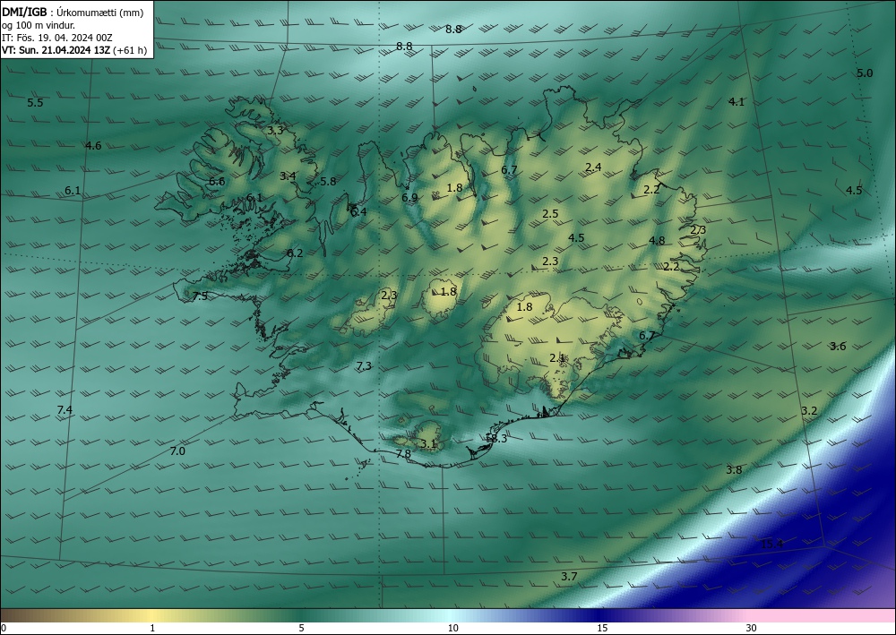
Task: Click the 8.3 value on the south coast
Action: click(x=498, y=439)
